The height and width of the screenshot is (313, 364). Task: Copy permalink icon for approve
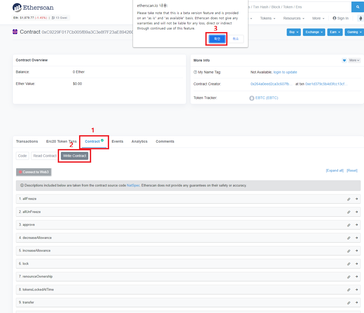click(x=349, y=225)
